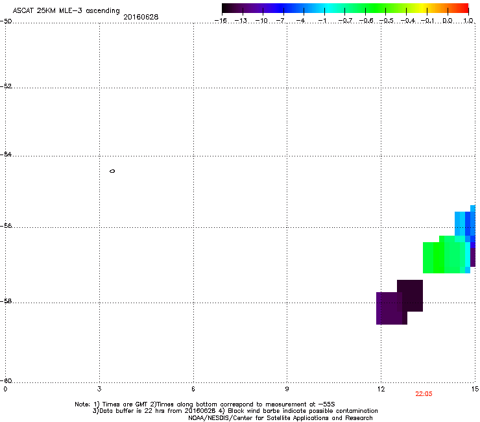Click the color bar label '1.0'
The image size is (480, 422).
click(468, 21)
